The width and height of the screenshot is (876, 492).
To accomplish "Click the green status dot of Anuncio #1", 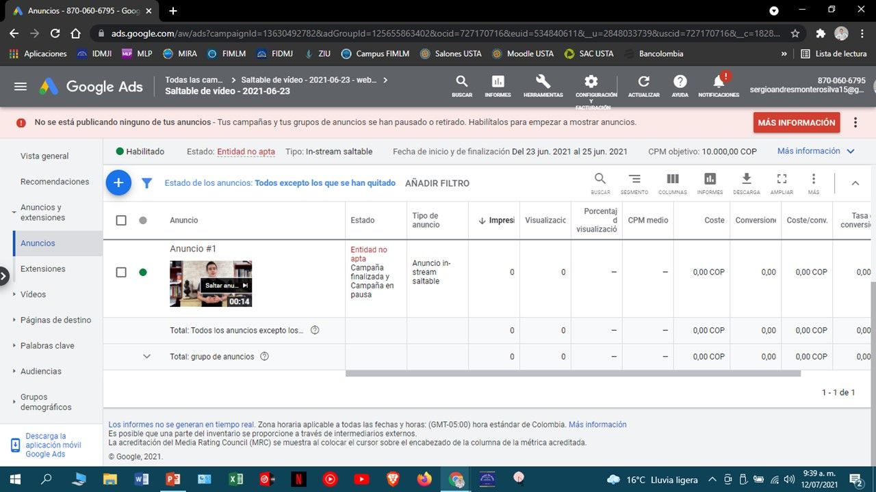I will pyautogui.click(x=143, y=272).
